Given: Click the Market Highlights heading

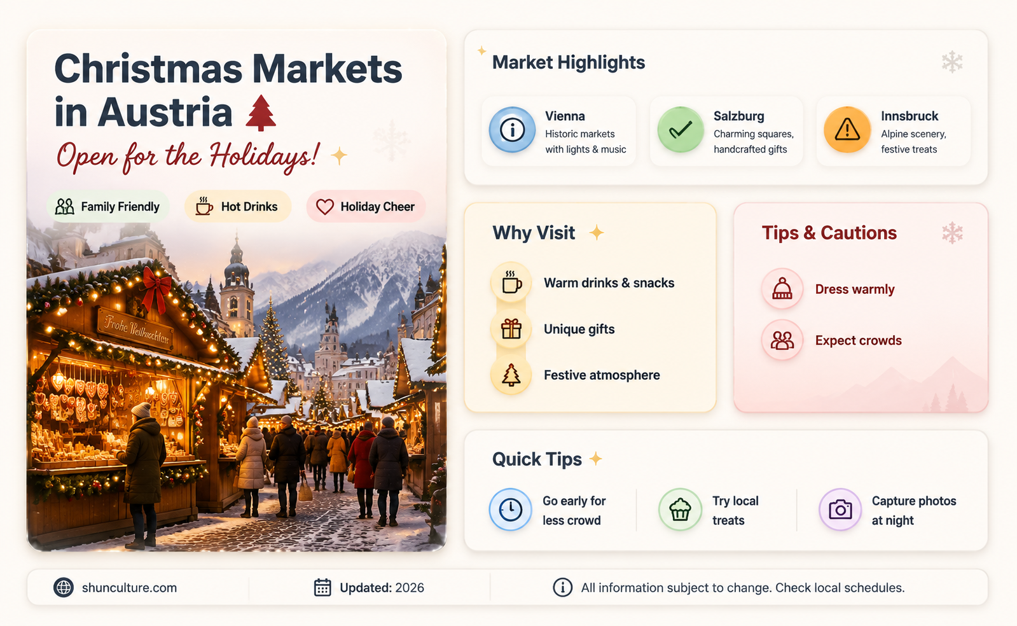Looking at the screenshot, I should point(569,62).
